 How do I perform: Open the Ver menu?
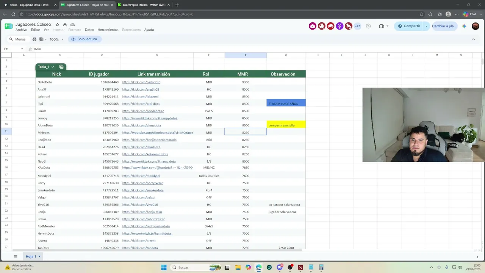pyautogui.click(x=46, y=30)
